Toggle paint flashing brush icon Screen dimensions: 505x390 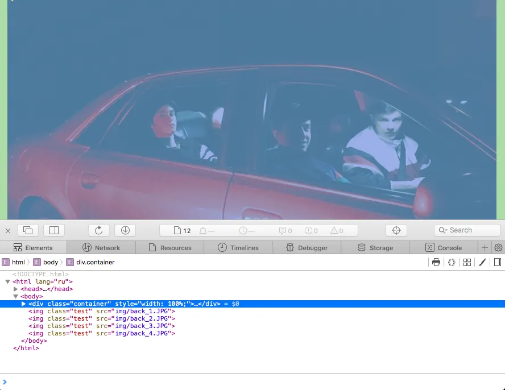[482, 262]
